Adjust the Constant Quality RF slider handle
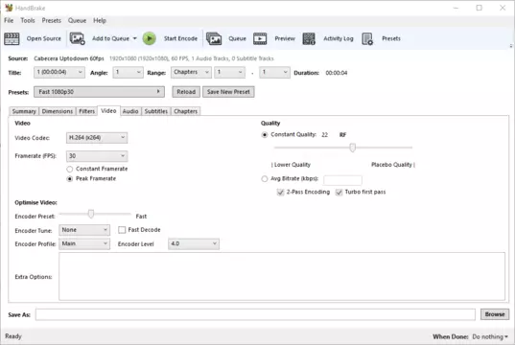 pos(352,148)
